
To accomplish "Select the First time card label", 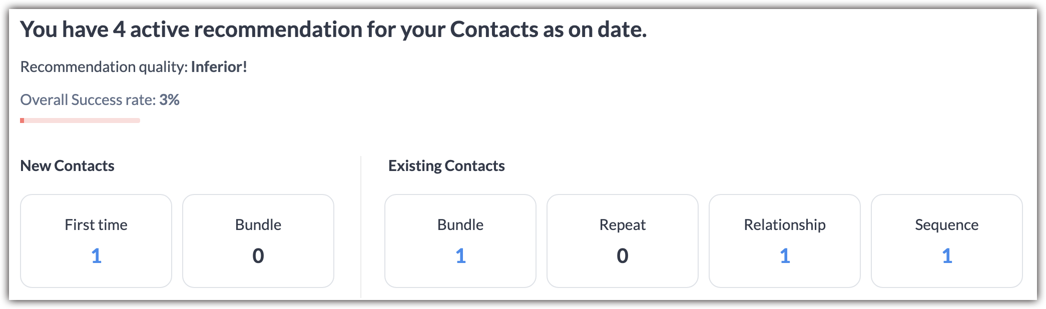I will (96, 225).
